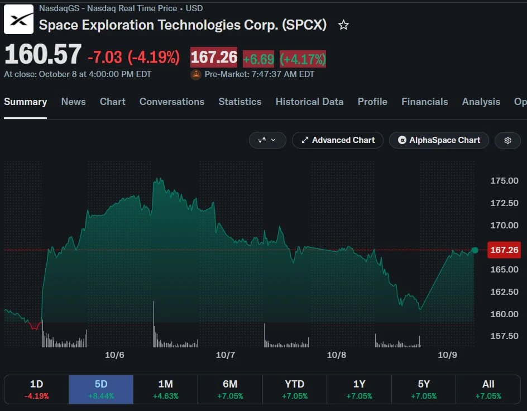527x411 pixels.
Task: Click the red 167.26 price label on axis
Action: pos(504,250)
